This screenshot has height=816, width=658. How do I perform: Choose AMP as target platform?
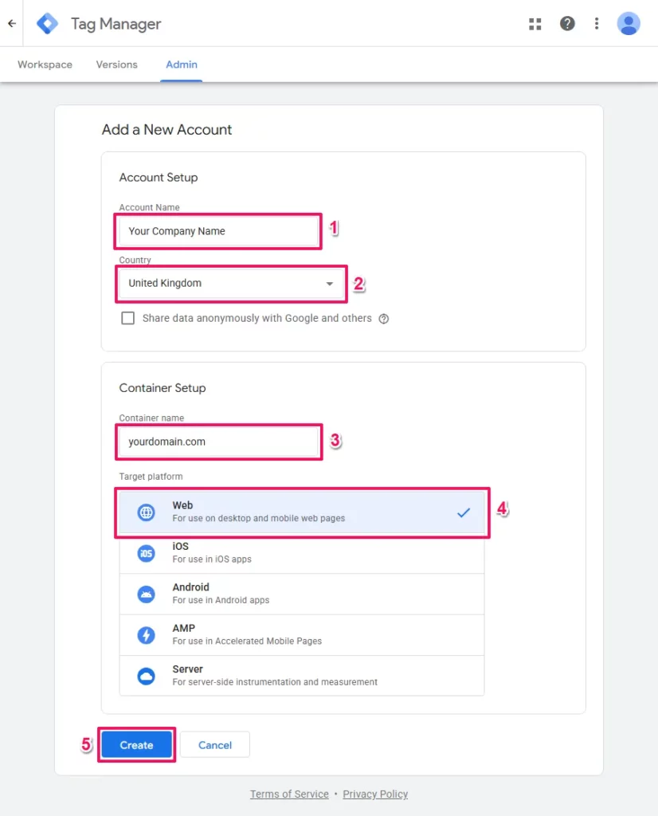point(301,634)
